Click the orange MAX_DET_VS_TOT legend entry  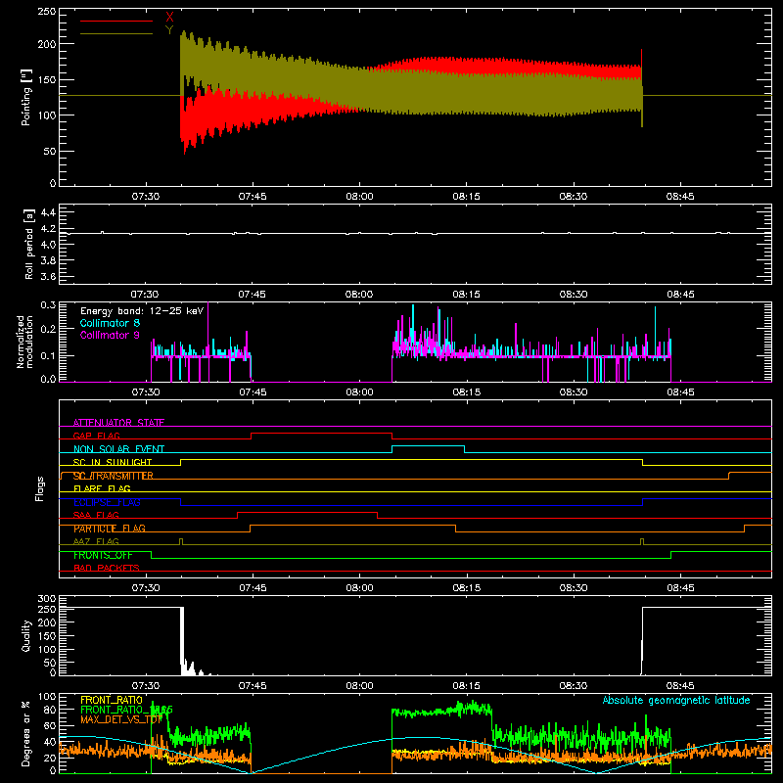[120, 719]
